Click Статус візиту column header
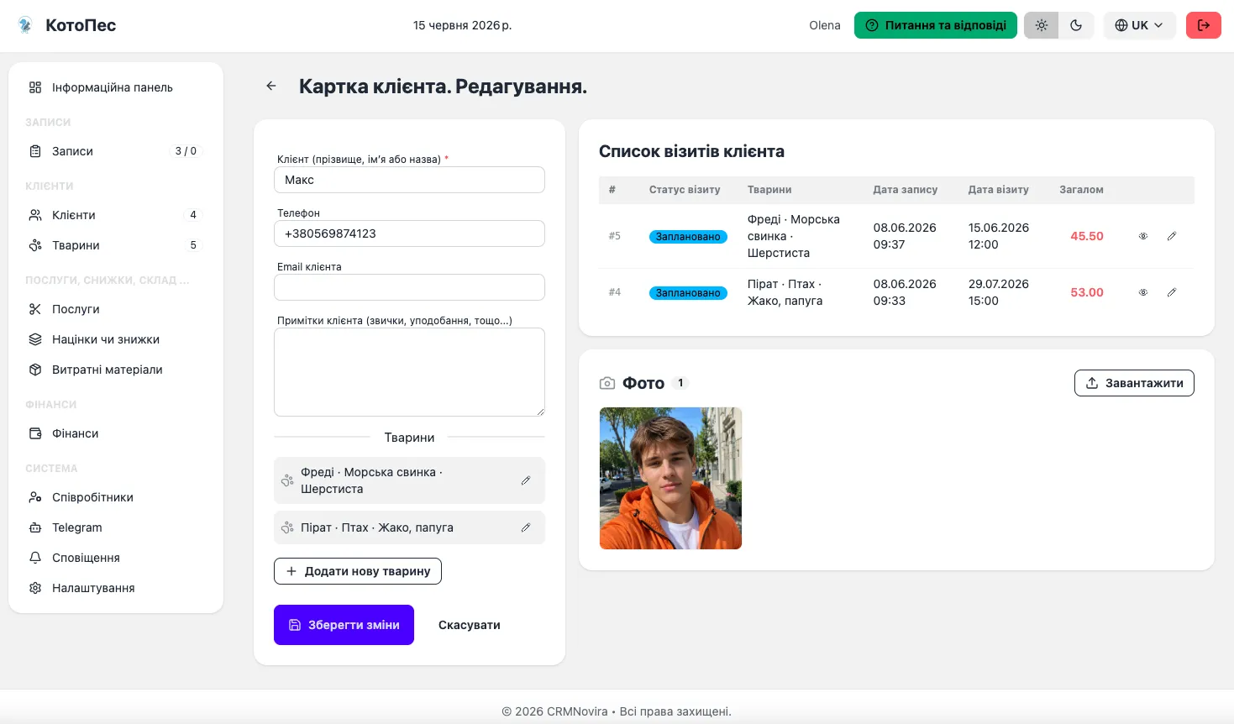The image size is (1234, 724). pos(685,190)
